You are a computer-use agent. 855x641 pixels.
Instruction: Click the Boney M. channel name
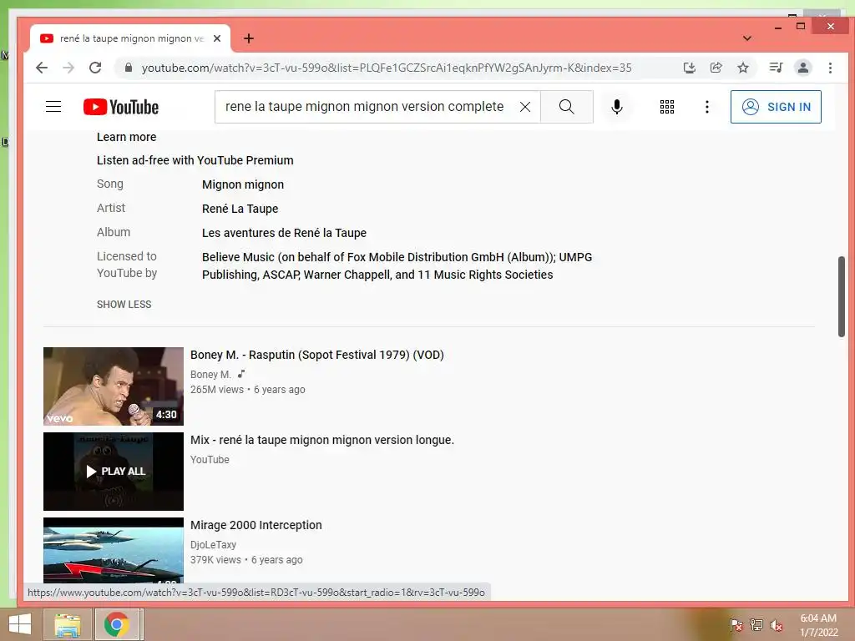210,375
